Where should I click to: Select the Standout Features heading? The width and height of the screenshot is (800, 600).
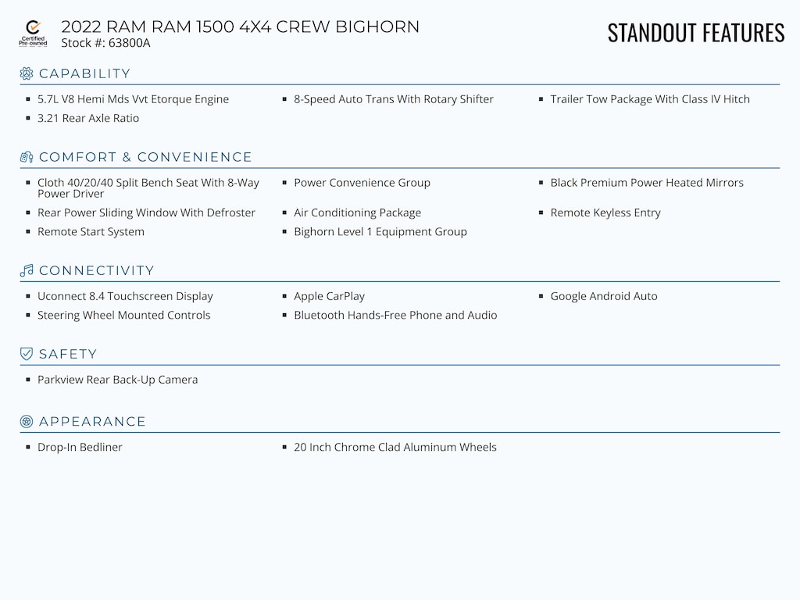pyautogui.click(x=695, y=33)
